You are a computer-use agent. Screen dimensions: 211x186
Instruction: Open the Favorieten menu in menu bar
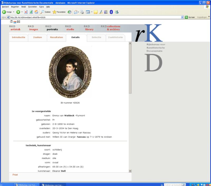point(32,7)
